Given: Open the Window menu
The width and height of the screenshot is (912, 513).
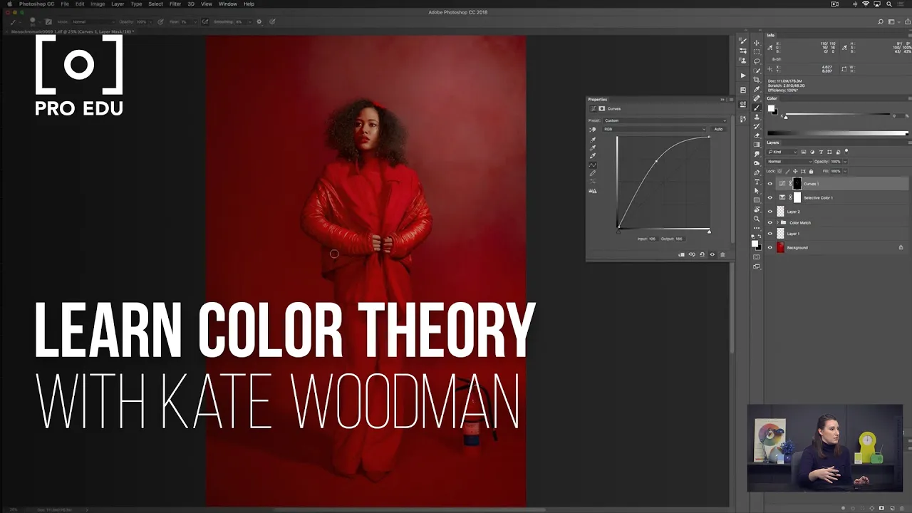Looking at the screenshot, I should click(227, 4).
